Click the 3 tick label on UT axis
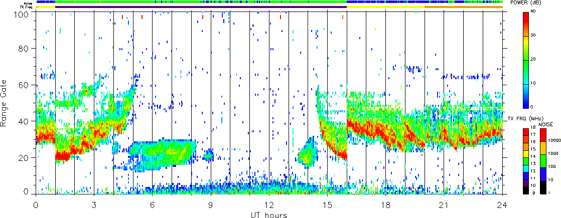 click(x=94, y=205)
